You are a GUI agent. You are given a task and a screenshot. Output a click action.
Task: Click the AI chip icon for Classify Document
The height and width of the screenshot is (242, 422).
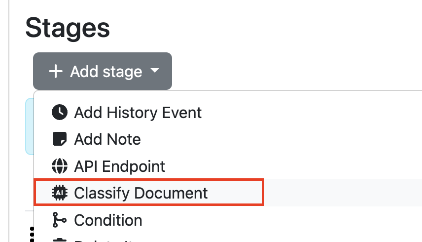pos(60,193)
